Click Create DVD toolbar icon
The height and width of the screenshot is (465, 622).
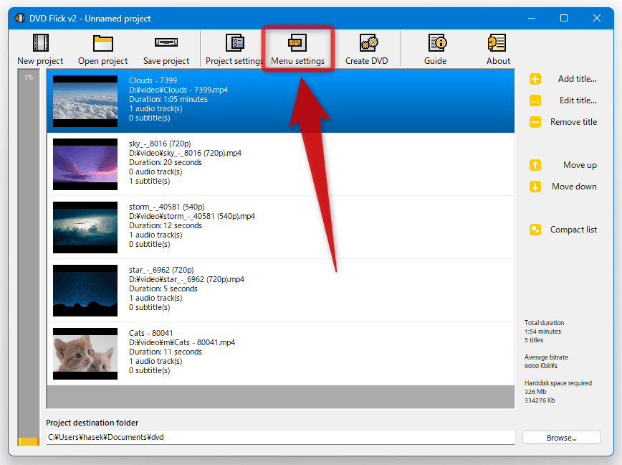(x=368, y=43)
